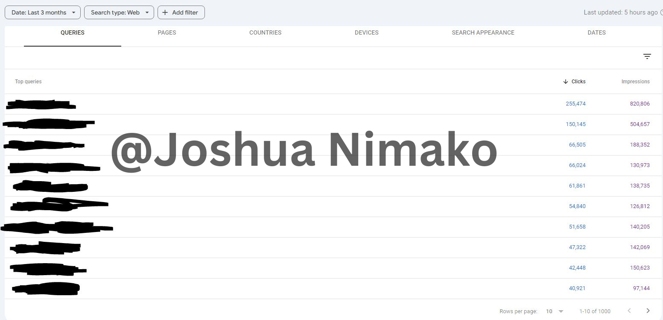Click the 97,144 impressions value

[641, 288]
